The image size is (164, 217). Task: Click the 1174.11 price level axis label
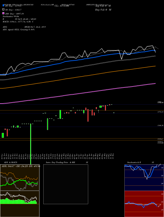click(160, 112)
